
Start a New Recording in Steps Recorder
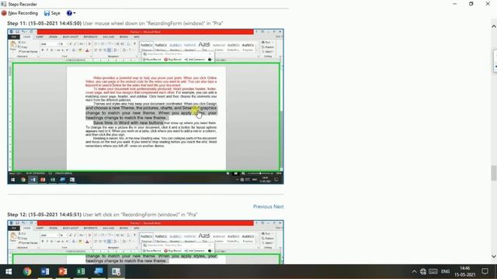tap(19, 13)
